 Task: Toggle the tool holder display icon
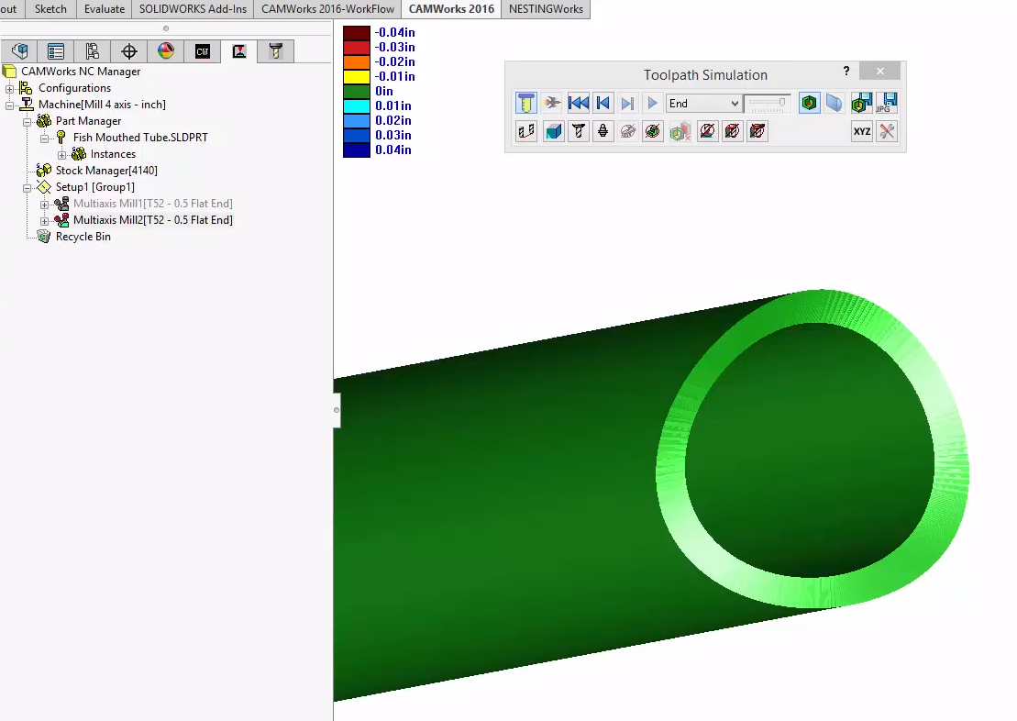point(602,131)
